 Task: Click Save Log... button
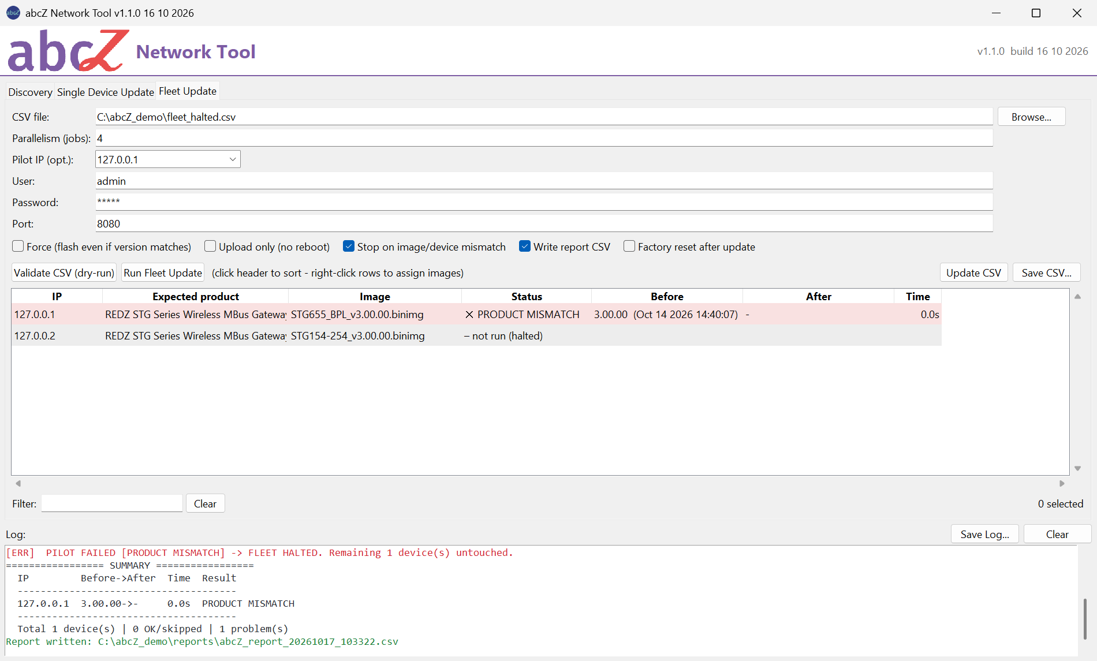click(x=985, y=534)
